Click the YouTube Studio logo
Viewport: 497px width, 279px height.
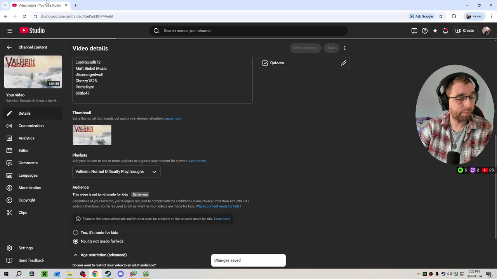pos(32,31)
